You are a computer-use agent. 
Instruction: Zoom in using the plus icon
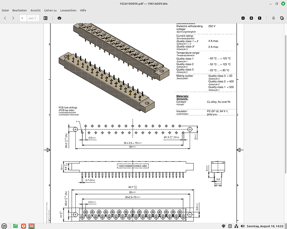251,18
